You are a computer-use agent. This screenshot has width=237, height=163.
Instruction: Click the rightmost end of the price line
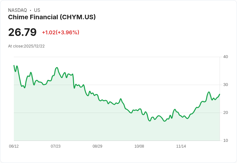pyautogui.click(x=220, y=94)
